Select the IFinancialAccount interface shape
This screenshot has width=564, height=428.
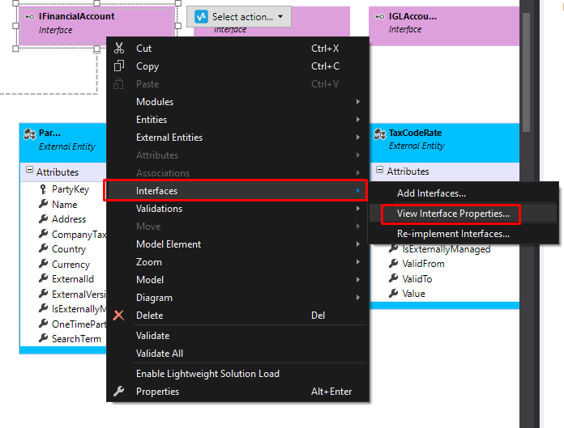pyautogui.click(x=96, y=26)
